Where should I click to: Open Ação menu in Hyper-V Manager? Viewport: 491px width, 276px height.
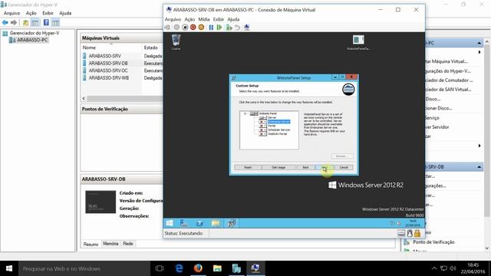[31, 13]
